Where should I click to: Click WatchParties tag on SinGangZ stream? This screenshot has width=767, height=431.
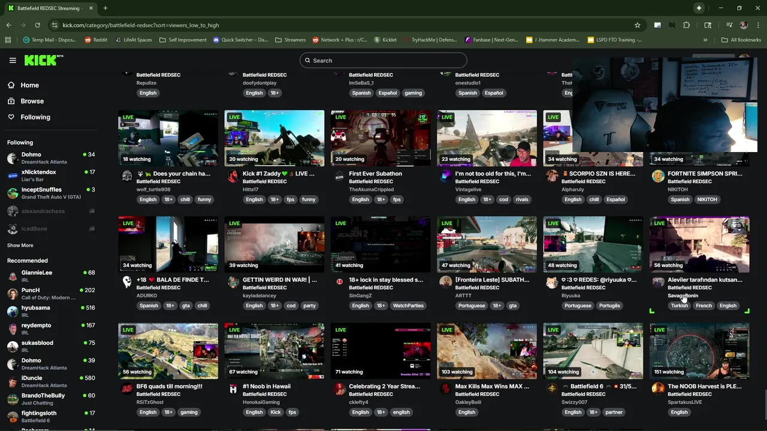pyautogui.click(x=408, y=305)
